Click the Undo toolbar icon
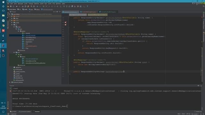Screen dimensions: 205x115 click(17, 6)
